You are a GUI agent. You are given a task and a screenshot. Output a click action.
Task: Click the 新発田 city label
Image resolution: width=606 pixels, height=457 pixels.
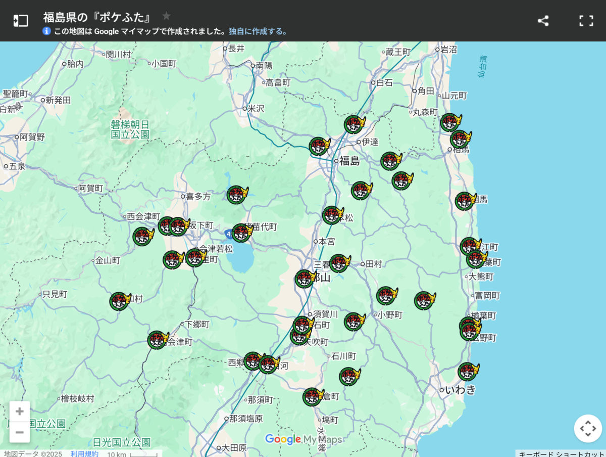coord(58,100)
